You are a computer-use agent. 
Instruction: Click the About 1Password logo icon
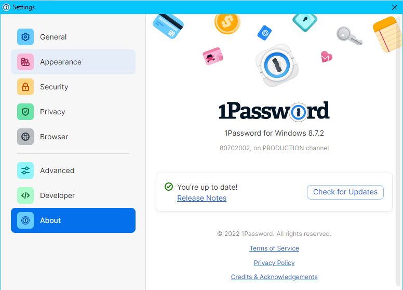pyautogui.click(x=25, y=220)
